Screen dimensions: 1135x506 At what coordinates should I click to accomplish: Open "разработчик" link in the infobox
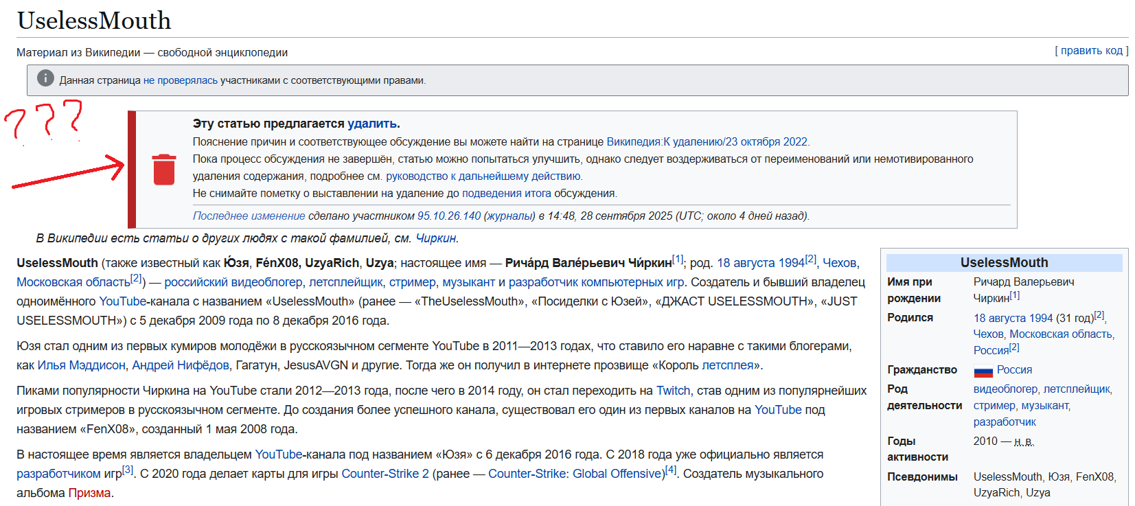click(x=1005, y=422)
